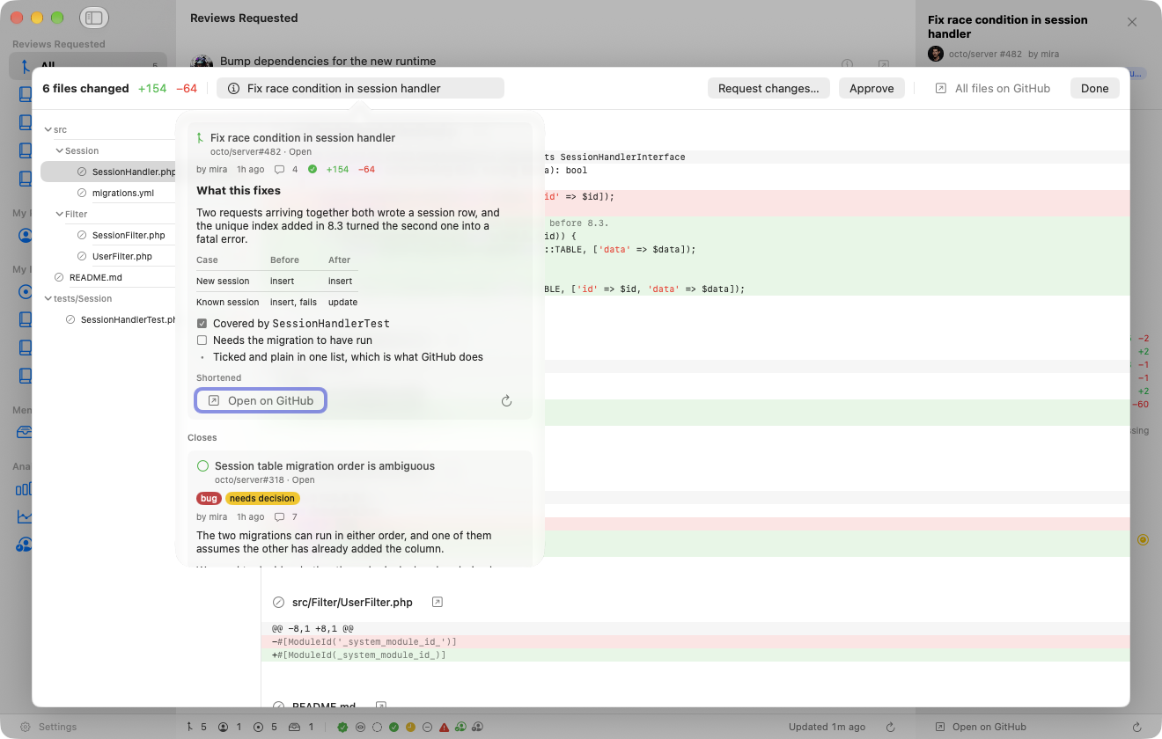Approve the pull request
The height and width of the screenshot is (739, 1162).
pyautogui.click(x=871, y=88)
